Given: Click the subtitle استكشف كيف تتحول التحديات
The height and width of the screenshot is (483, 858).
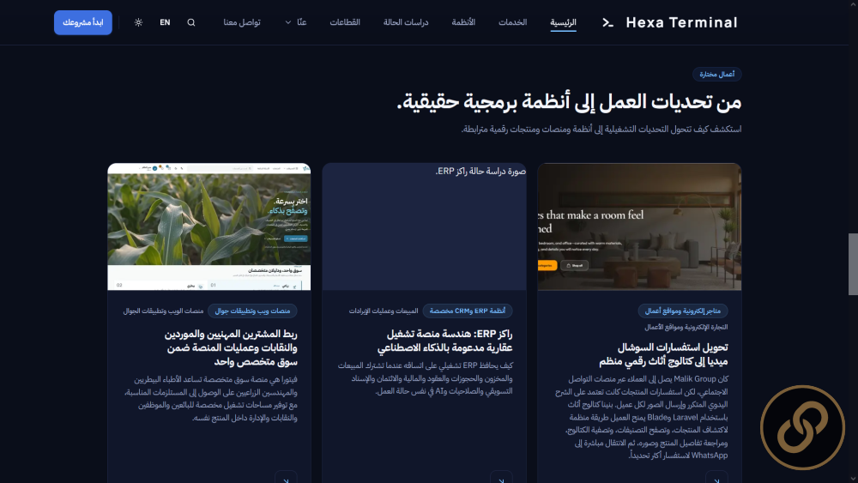Looking at the screenshot, I should (601, 129).
